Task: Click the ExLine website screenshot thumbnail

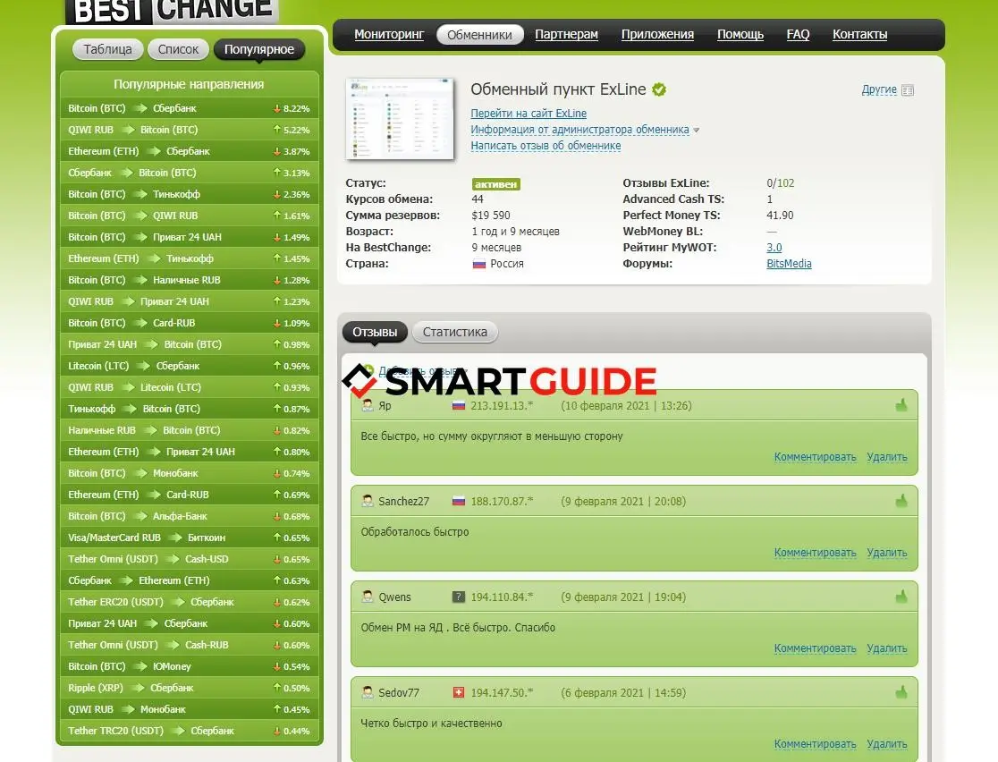Action: [x=400, y=119]
